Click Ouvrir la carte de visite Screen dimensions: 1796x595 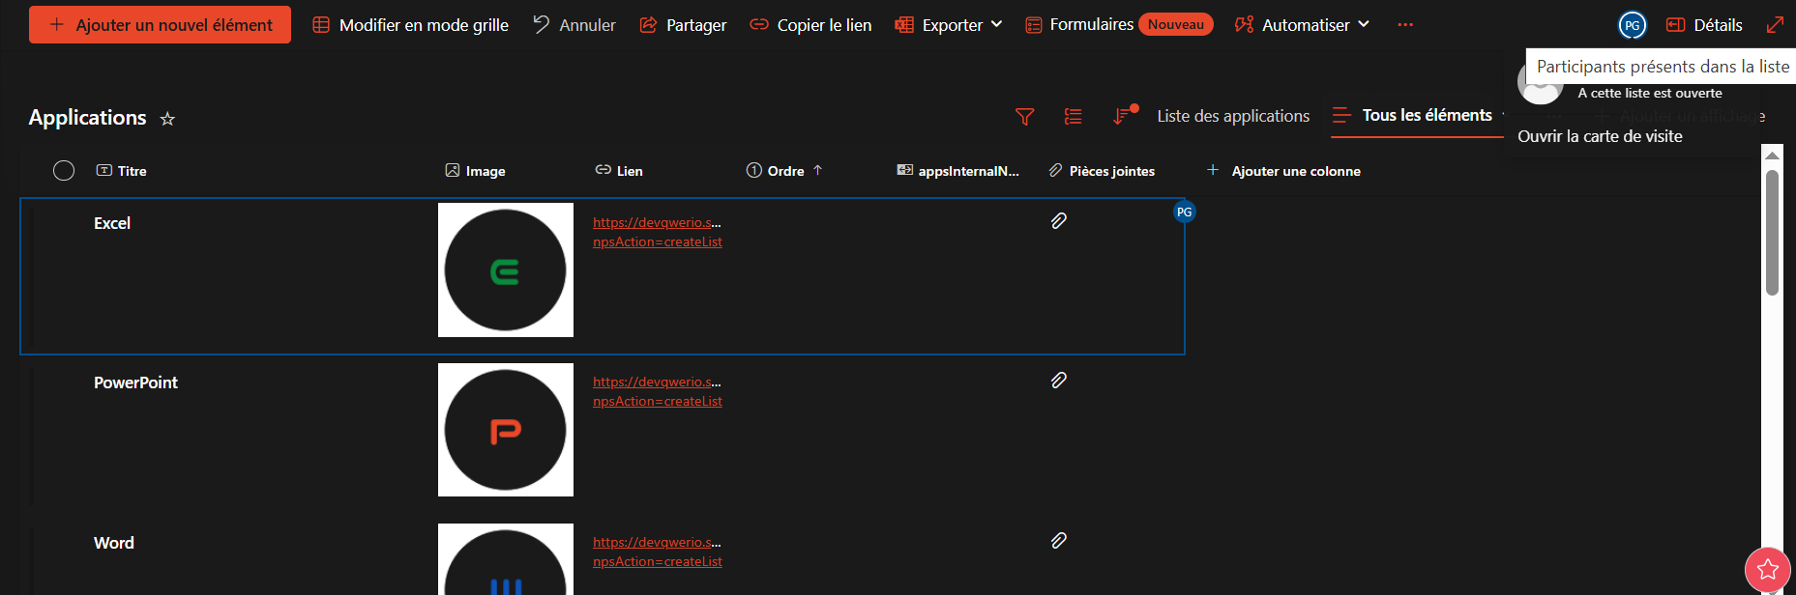click(1600, 136)
